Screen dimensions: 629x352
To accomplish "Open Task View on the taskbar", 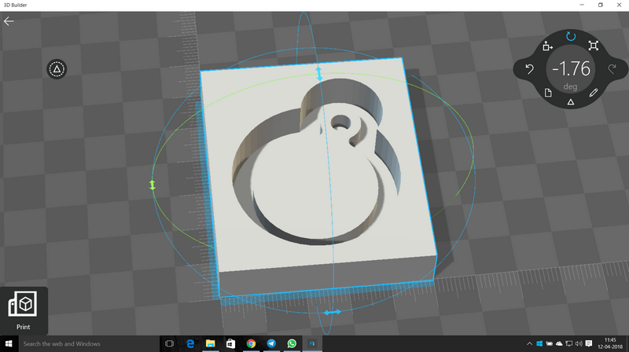I will (x=169, y=343).
